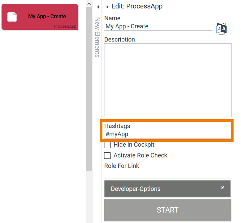This screenshot has width=241, height=223.
Task: Click the vertical scrollbar thumb
Action: pyautogui.click(x=89, y=88)
